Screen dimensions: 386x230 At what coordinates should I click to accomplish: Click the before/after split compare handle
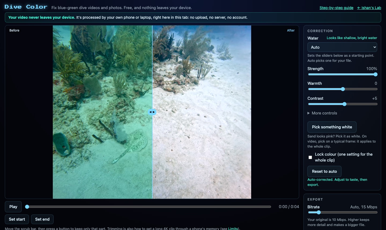pos(152,112)
